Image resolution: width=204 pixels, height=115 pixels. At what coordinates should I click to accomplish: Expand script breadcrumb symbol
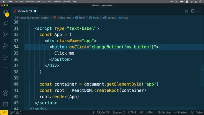[x=109, y=18]
